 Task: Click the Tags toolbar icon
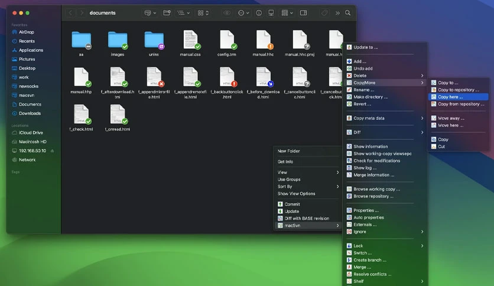coord(324,13)
